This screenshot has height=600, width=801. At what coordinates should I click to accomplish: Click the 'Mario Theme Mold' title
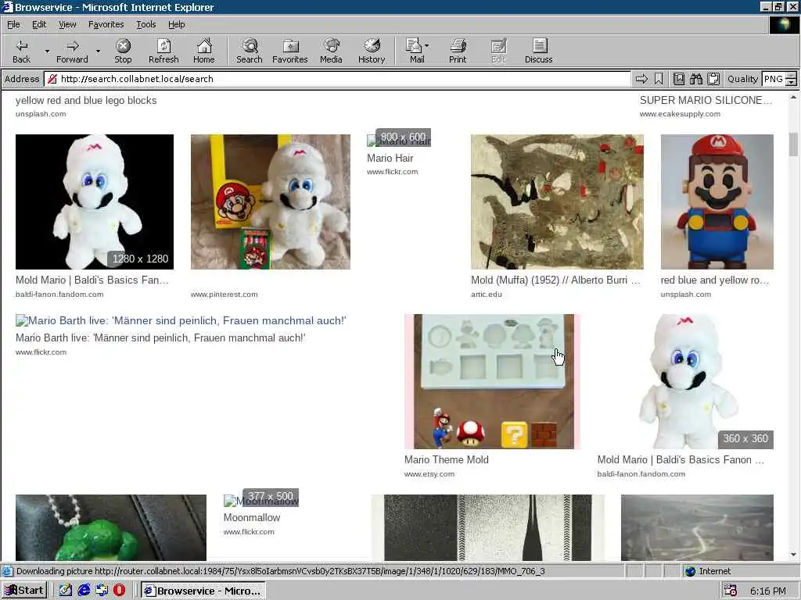447,459
